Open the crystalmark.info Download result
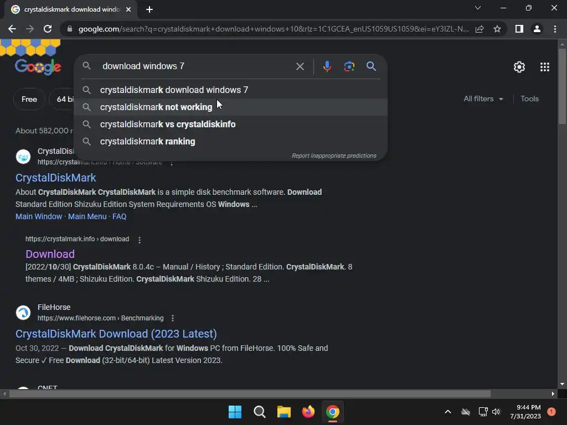This screenshot has height=425, width=567. tap(50, 254)
